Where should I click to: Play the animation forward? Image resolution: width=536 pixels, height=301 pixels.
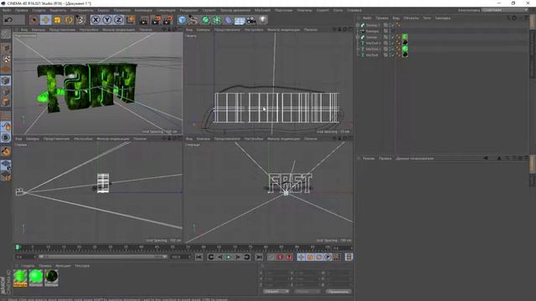pyautogui.click(x=229, y=257)
